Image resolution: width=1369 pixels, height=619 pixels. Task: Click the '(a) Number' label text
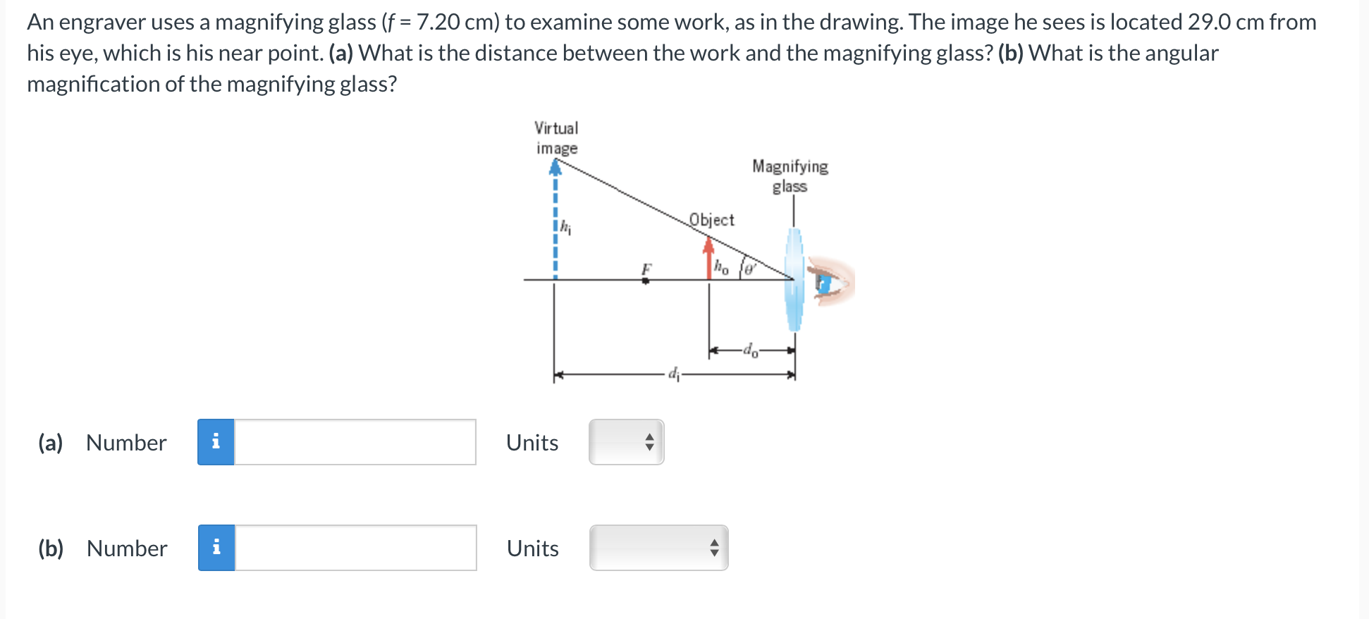click(102, 442)
